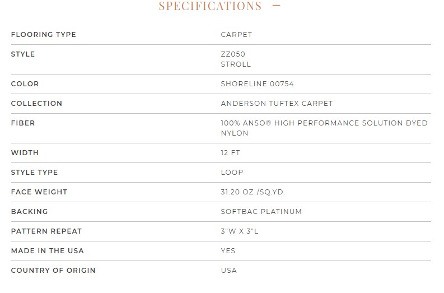The height and width of the screenshot is (293, 444).
Task: Select the USA country of origin value
Action: (x=229, y=271)
